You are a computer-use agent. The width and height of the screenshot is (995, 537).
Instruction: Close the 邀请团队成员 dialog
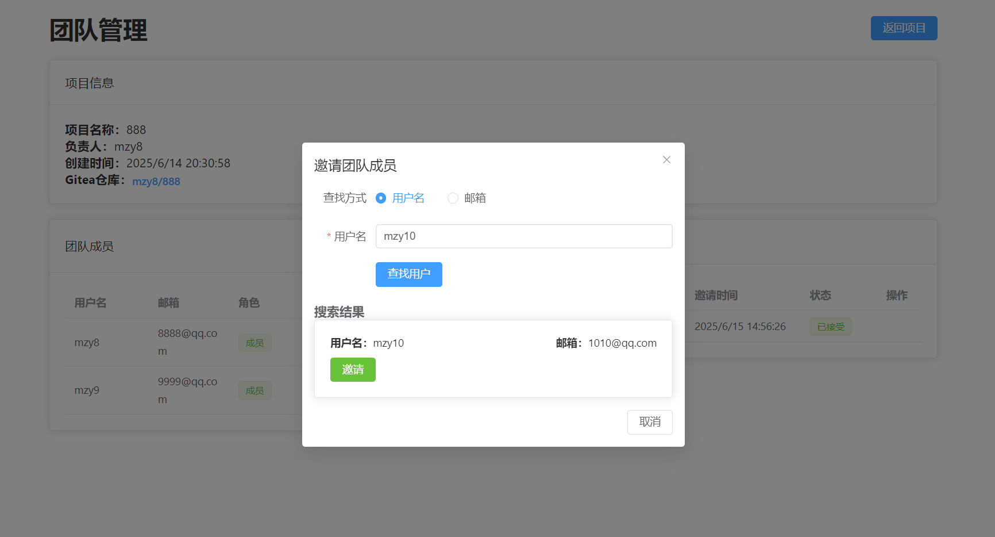click(x=666, y=159)
